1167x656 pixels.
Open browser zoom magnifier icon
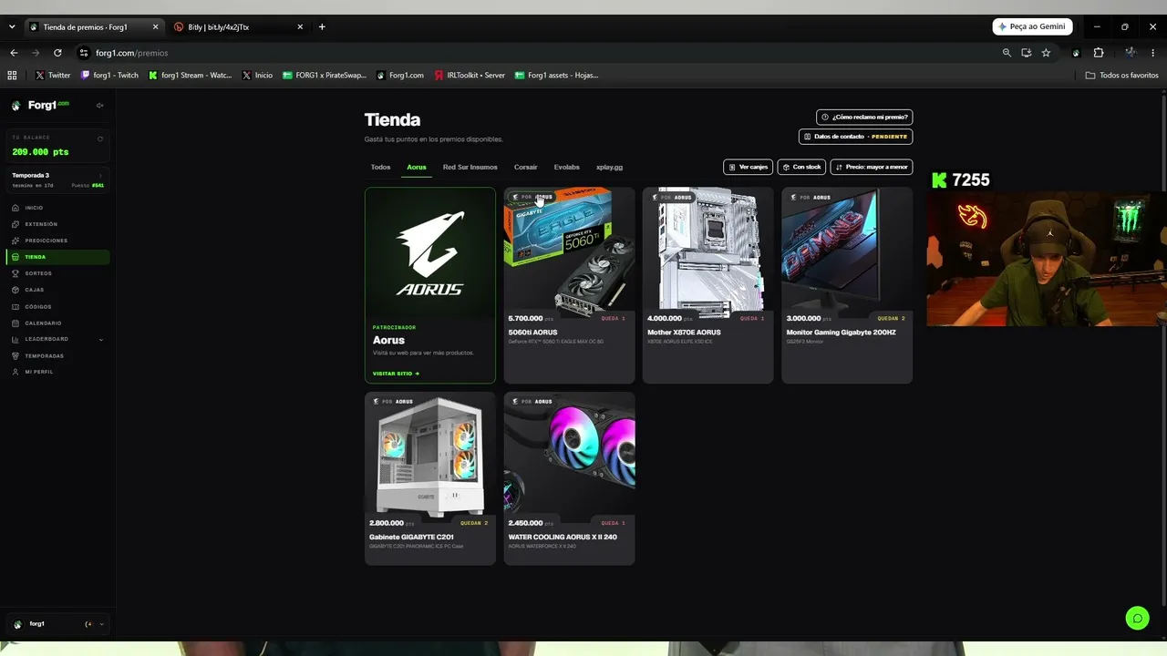[1007, 53]
